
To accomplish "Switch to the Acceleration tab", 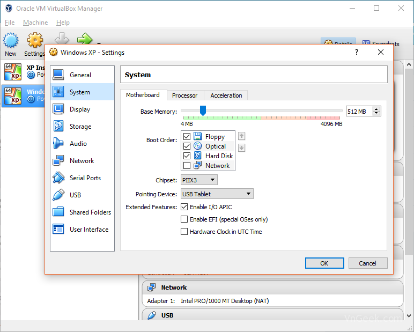I will pos(226,95).
